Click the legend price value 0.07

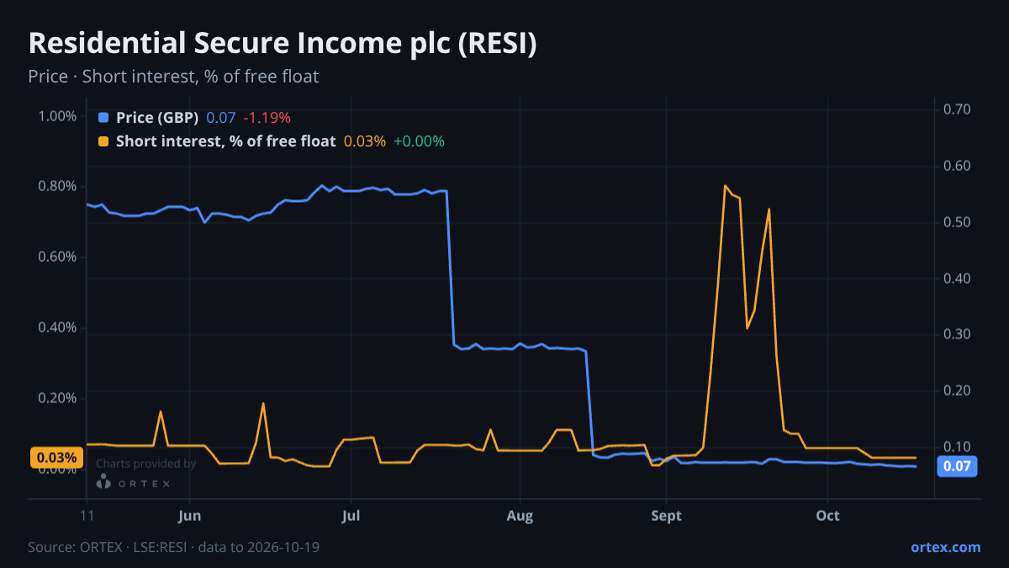point(221,118)
